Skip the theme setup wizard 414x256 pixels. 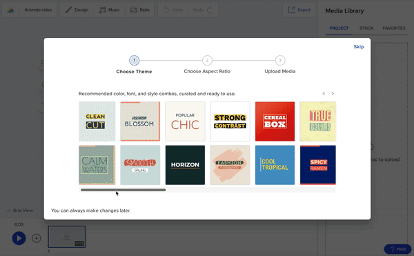tap(359, 47)
